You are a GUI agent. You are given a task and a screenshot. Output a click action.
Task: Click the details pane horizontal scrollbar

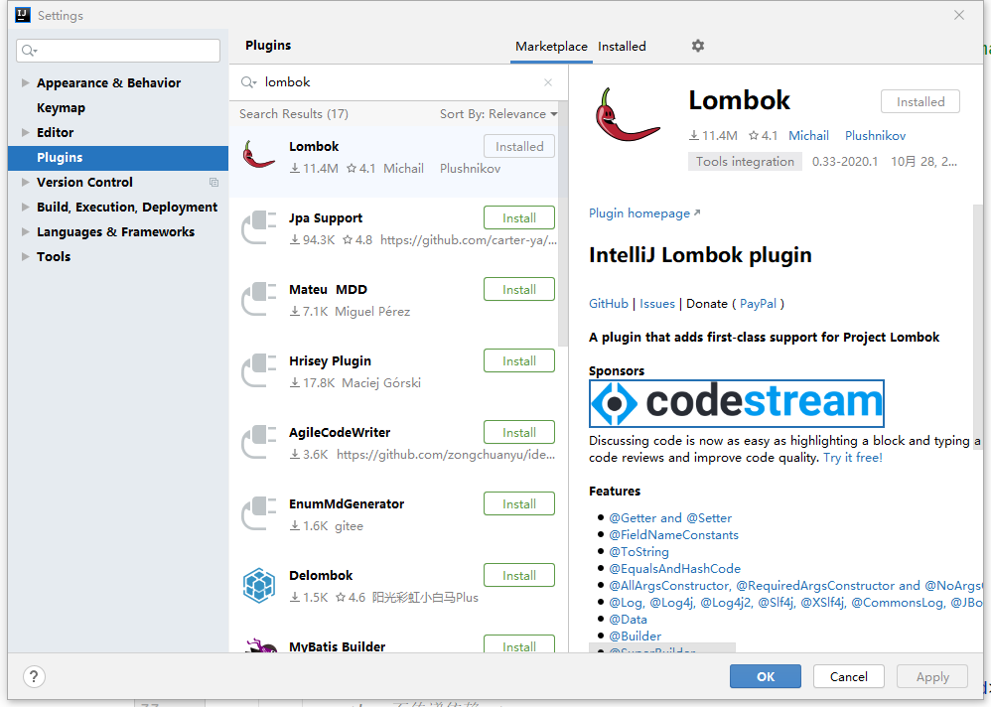[x=661, y=648]
